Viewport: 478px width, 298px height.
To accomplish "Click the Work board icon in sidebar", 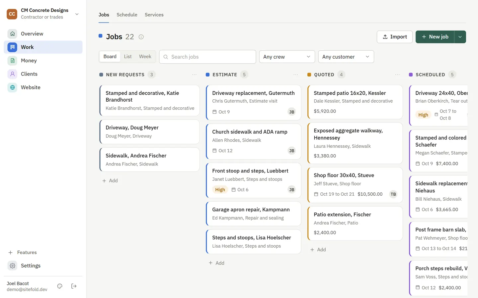I will click(12, 47).
